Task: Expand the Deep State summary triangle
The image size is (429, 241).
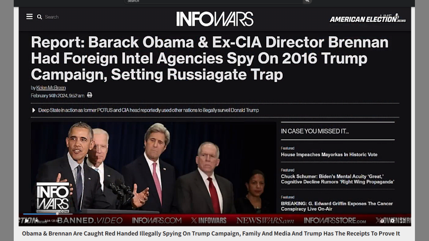Action: pyautogui.click(x=34, y=110)
